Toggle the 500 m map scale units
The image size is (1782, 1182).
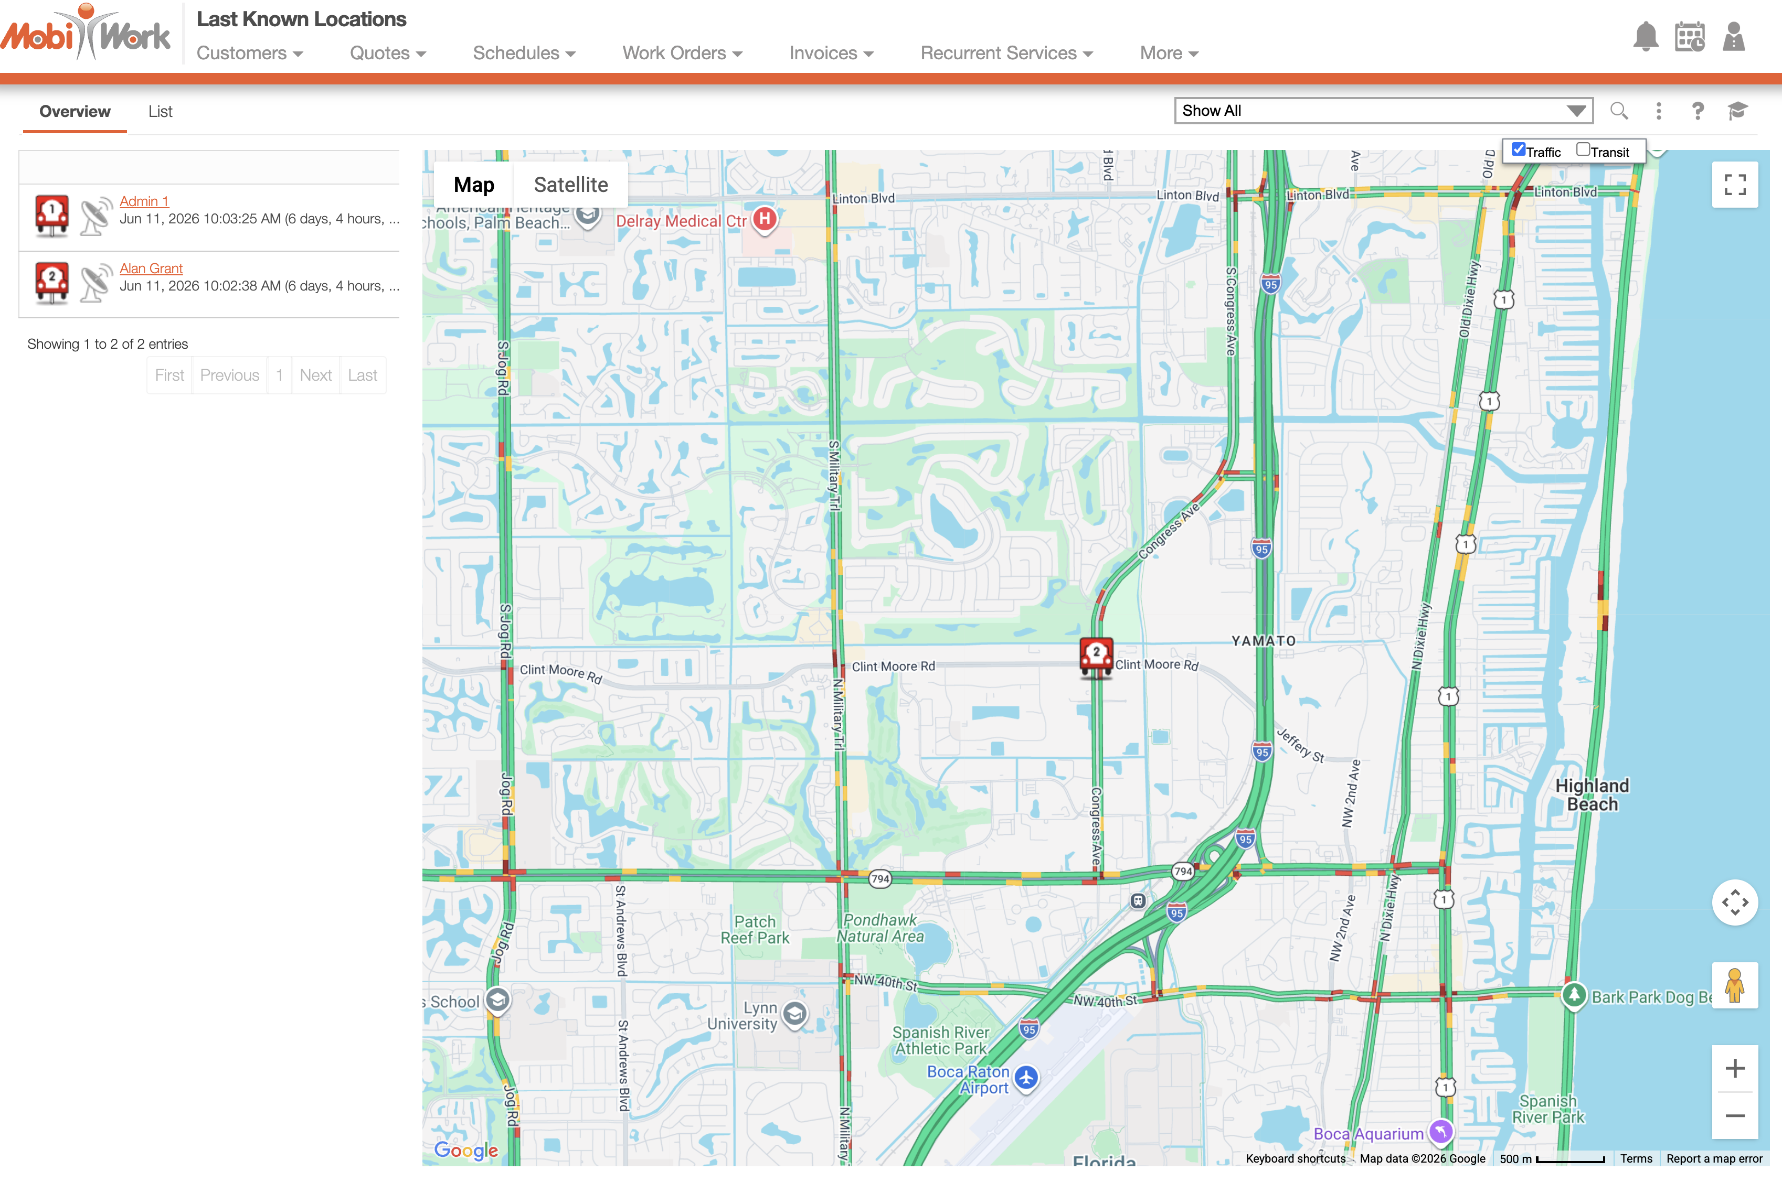point(1552,1158)
